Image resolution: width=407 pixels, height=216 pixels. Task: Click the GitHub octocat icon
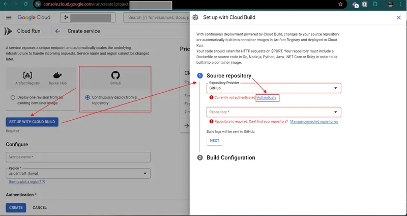[115, 75]
